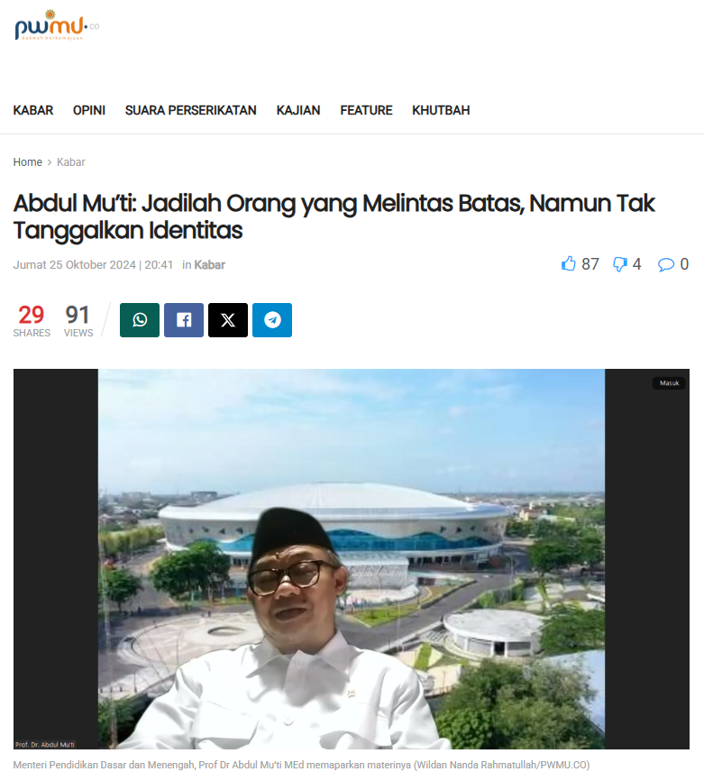Dislike the article with thumbs down
This screenshot has height=781, width=704.
[620, 264]
